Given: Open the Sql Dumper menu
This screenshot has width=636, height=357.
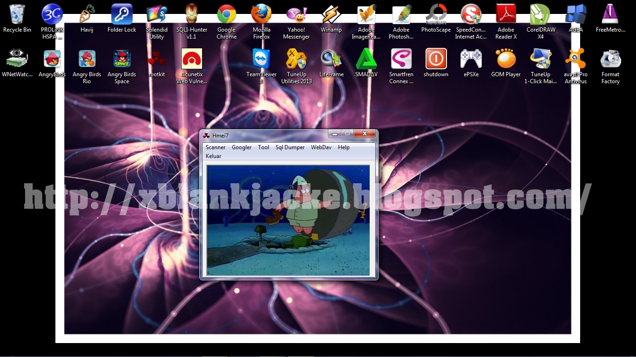Looking at the screenshot, I should click(290, 147).
